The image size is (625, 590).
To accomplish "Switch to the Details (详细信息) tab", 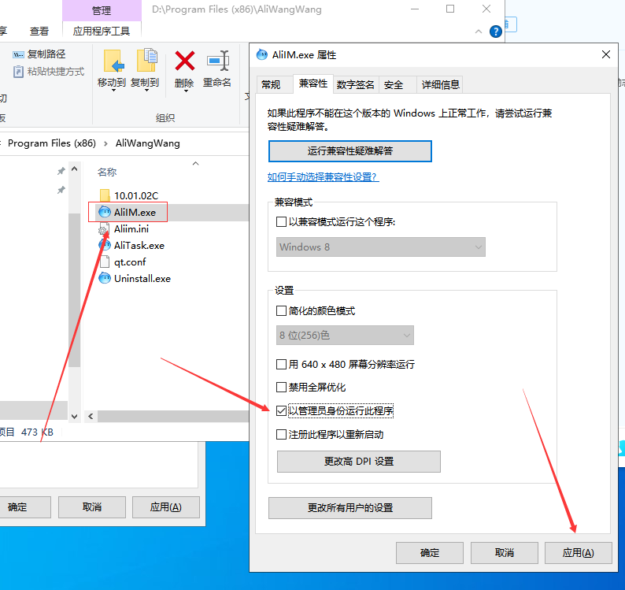I will point(441,84).
